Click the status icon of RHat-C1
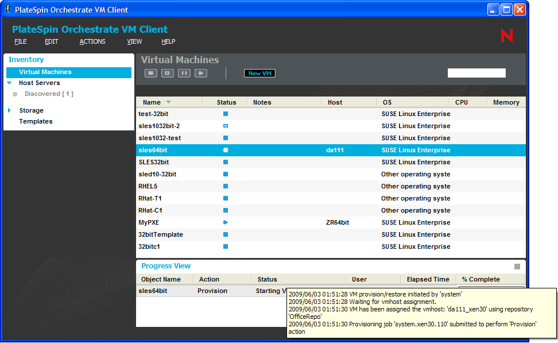 (x=226, y=211)
